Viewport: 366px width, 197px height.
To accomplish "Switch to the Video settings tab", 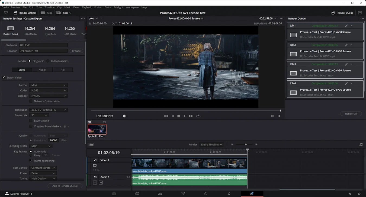I will (x=22, y=70).
